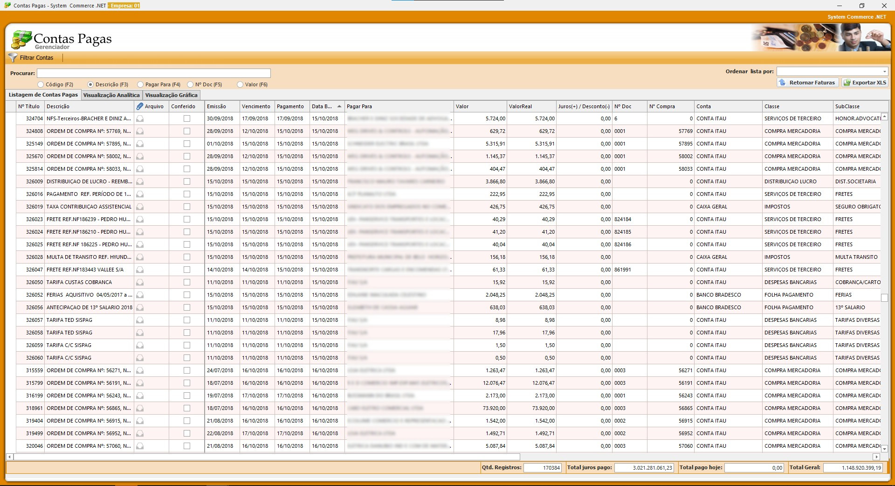The image size is (895, 486).
Task: Click the vertical scrollbar down arrow
Action: click(x=884, y=449)
